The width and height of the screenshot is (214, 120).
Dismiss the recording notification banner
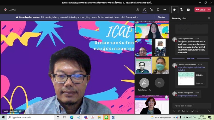pyautogui.click(x=161, y=17)
